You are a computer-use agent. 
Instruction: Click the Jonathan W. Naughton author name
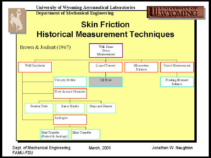(x=173, y=148)
